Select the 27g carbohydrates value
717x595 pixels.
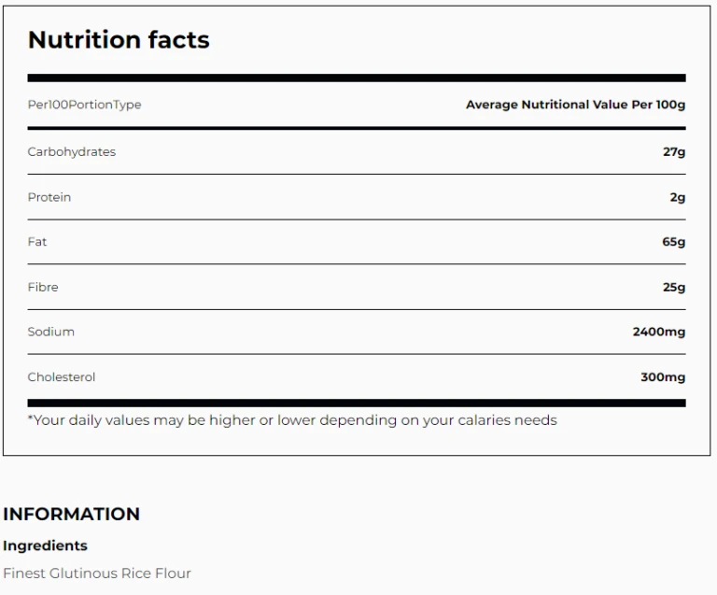point(674,151)
